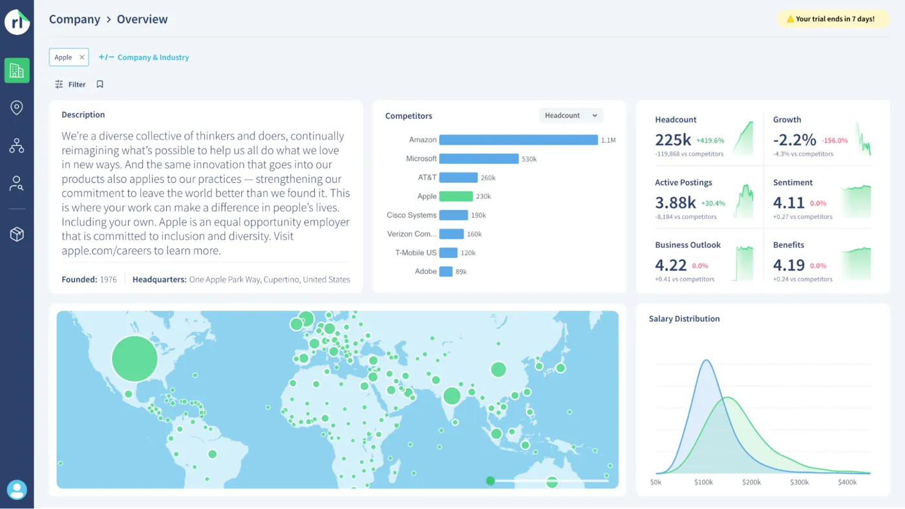The width and height of the screenshot is (905, 509).
Task: Click the Competitors panel heading
Action: click(409, 116)
